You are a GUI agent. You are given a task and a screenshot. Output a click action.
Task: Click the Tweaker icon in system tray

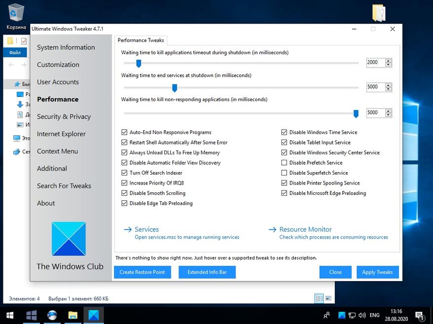tap(342, 315)
